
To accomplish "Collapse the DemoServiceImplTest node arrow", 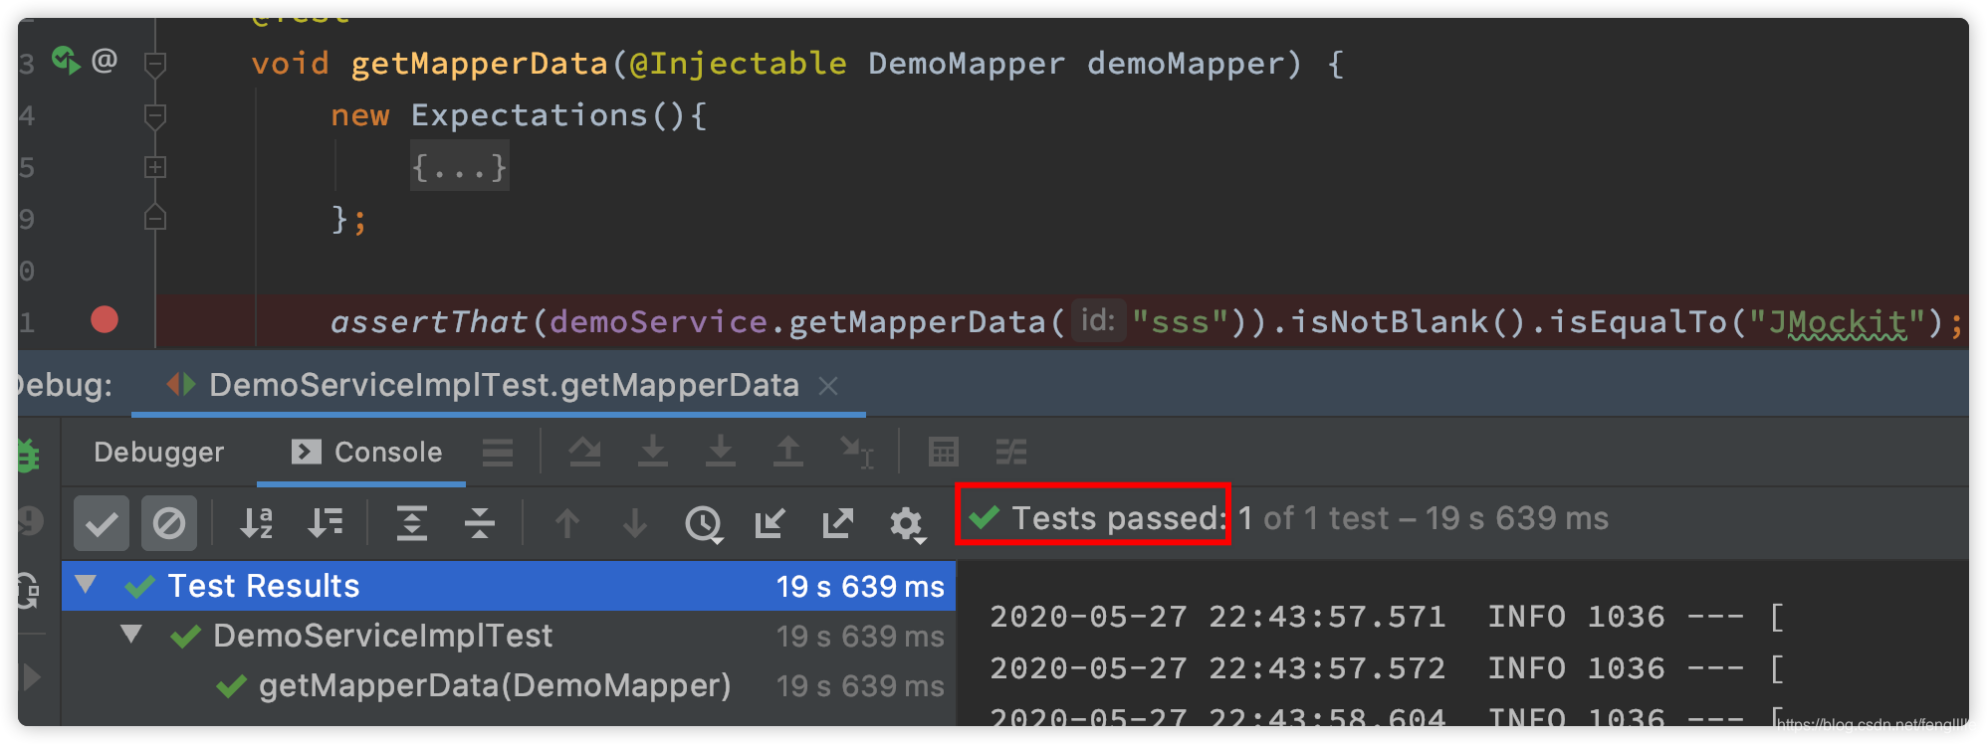I will point(131,635).
